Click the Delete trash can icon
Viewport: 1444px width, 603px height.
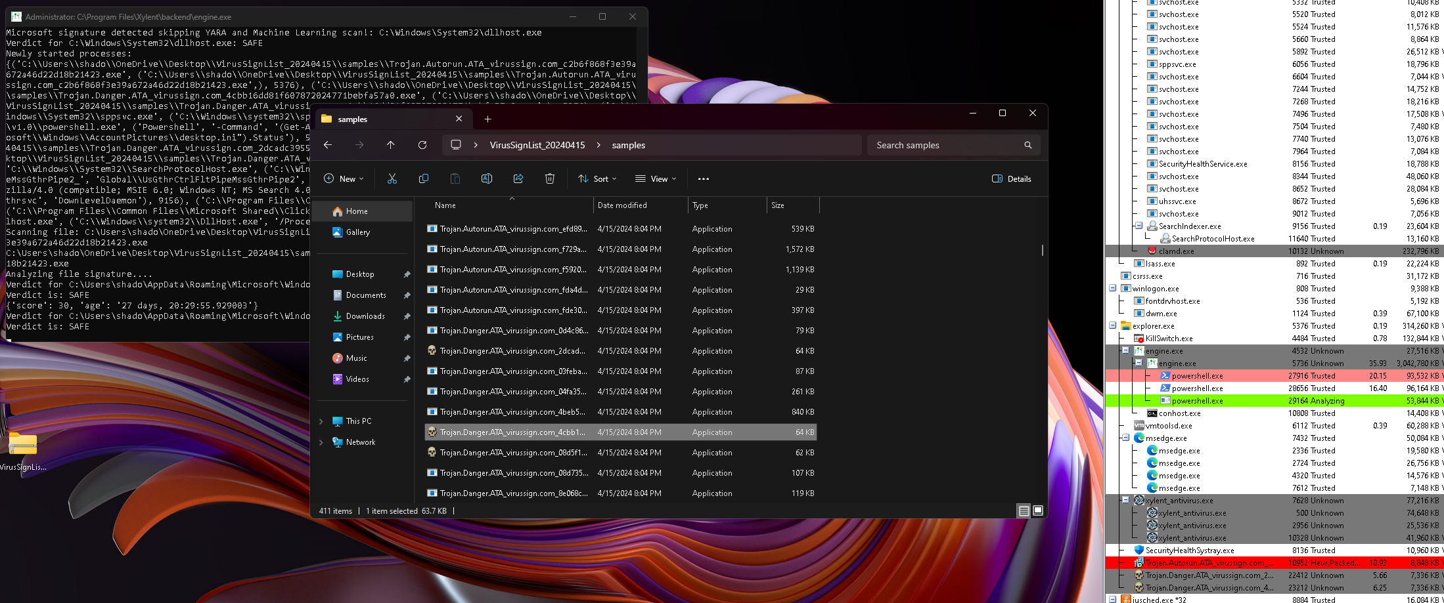[550, 178]
